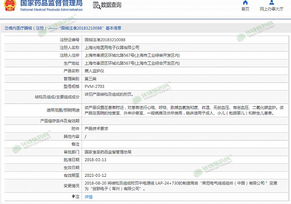Go to 网上办事大厅 text link
291x204 pixels.
pyautogui.click(x=271, y=9)
